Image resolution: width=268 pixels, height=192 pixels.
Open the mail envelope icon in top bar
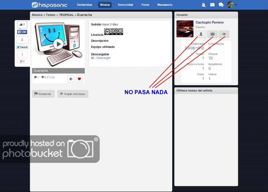point(212,5)
